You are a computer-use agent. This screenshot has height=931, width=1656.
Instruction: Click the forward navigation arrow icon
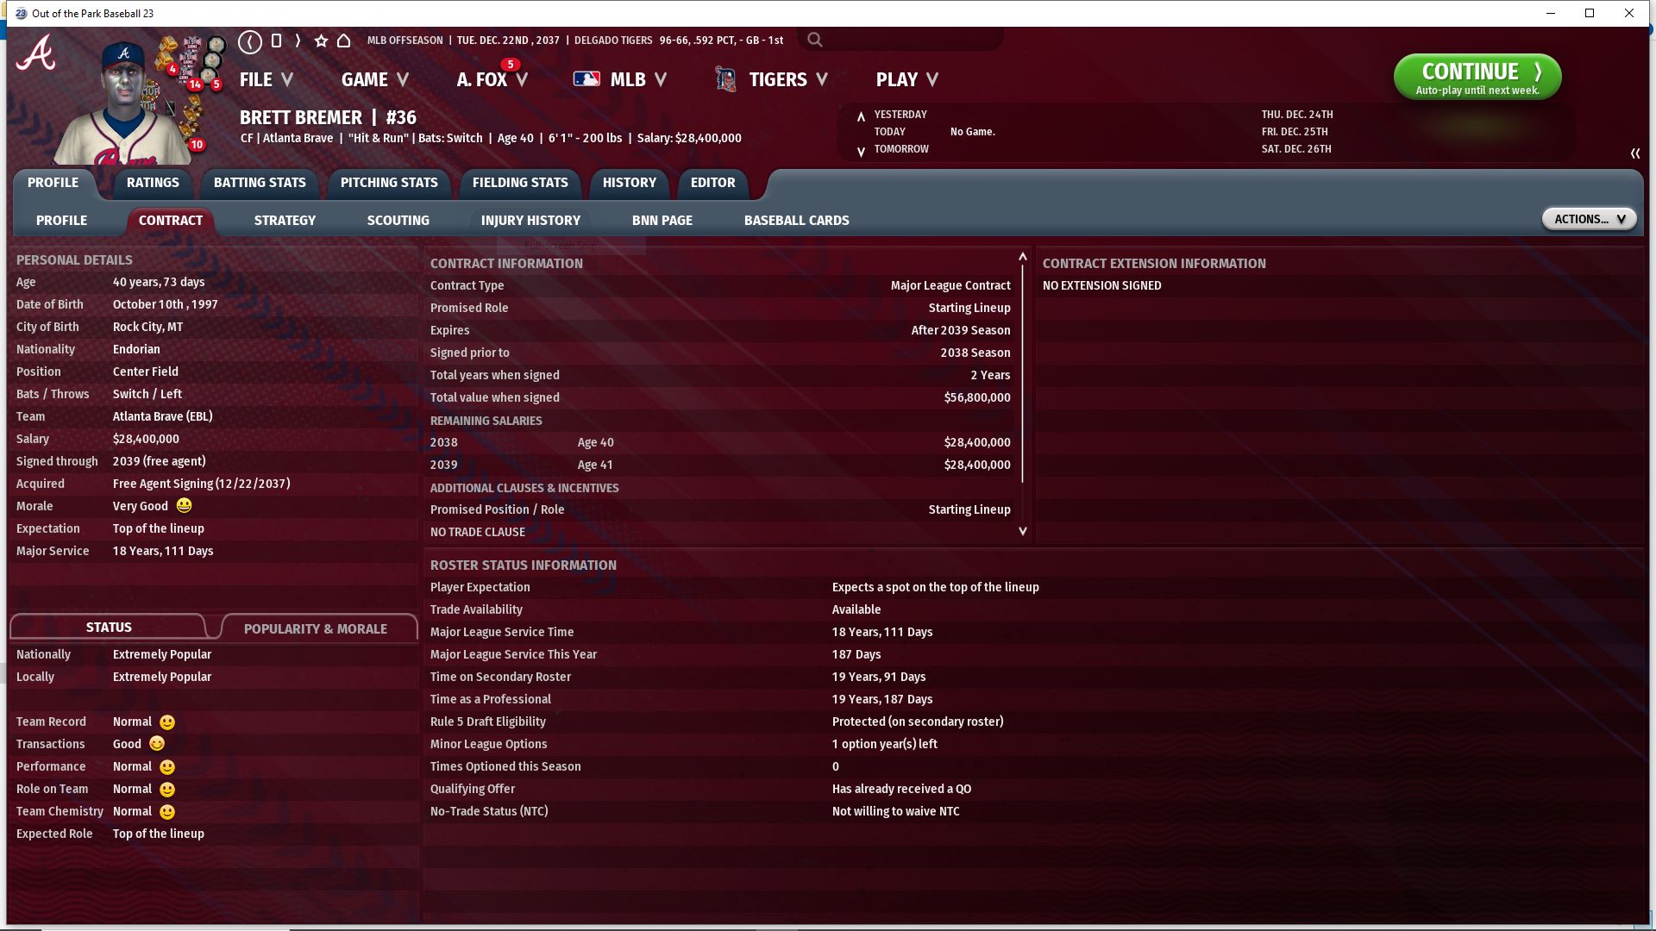click(x=298, y=41)
